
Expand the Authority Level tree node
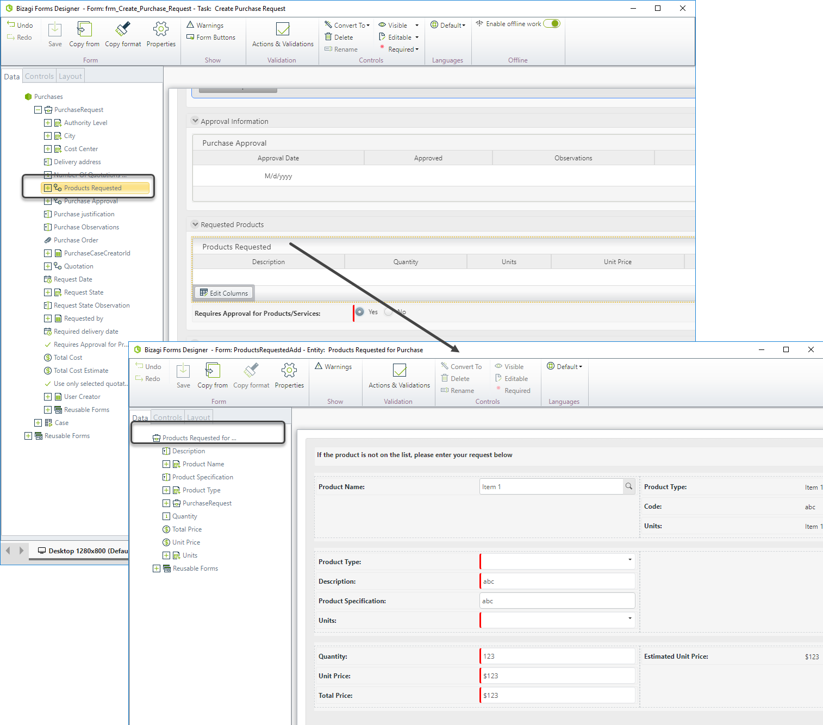coord(48,123)
